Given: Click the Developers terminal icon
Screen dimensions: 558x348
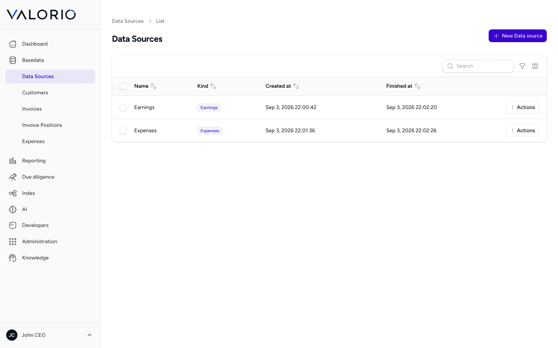Looking at the screenshot, I should [13, 225].
